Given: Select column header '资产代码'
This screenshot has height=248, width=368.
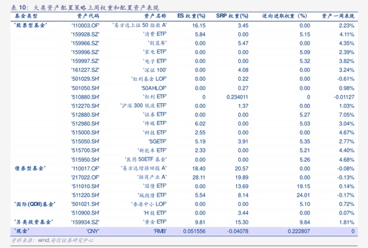Looking at the screenshot, I should [88, 16].
